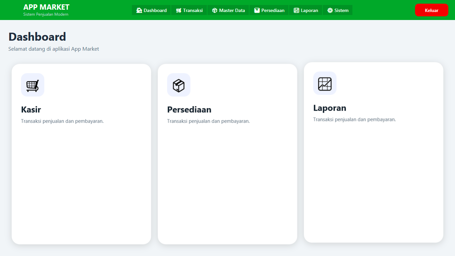Click the description text under Laporan card
Screen dimensions: 455x256
[354, 119]
